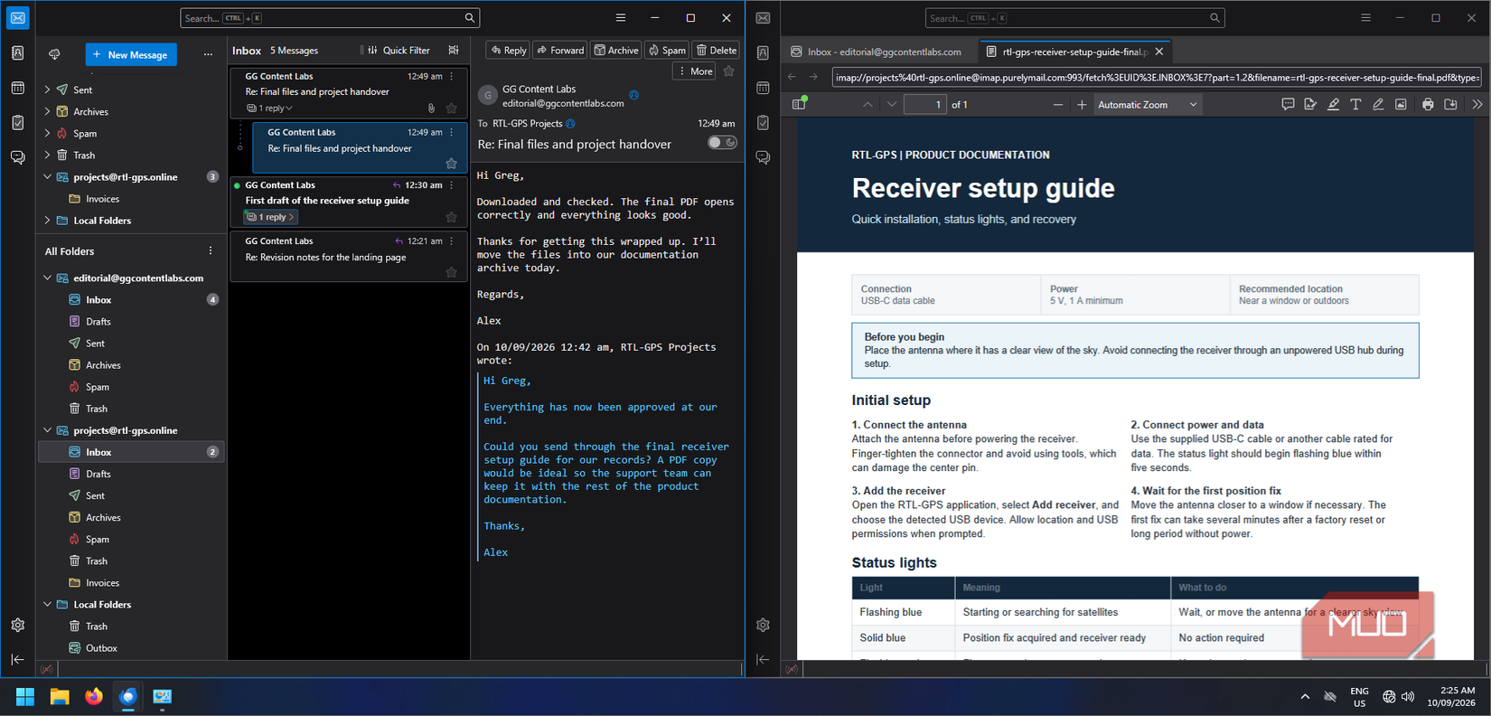This screenshot has width=1491, height=716.
Task: Delete the open message
Action: point(717,51)
